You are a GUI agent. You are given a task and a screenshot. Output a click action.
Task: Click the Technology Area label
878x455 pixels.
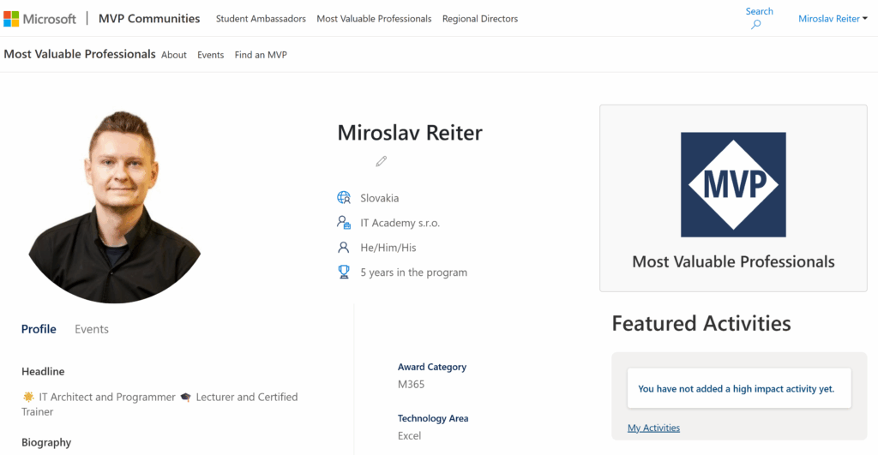(x=433, y=419)
